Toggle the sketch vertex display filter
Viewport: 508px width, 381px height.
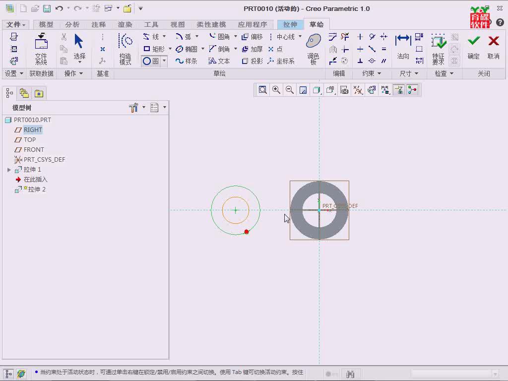click(412, 90)
